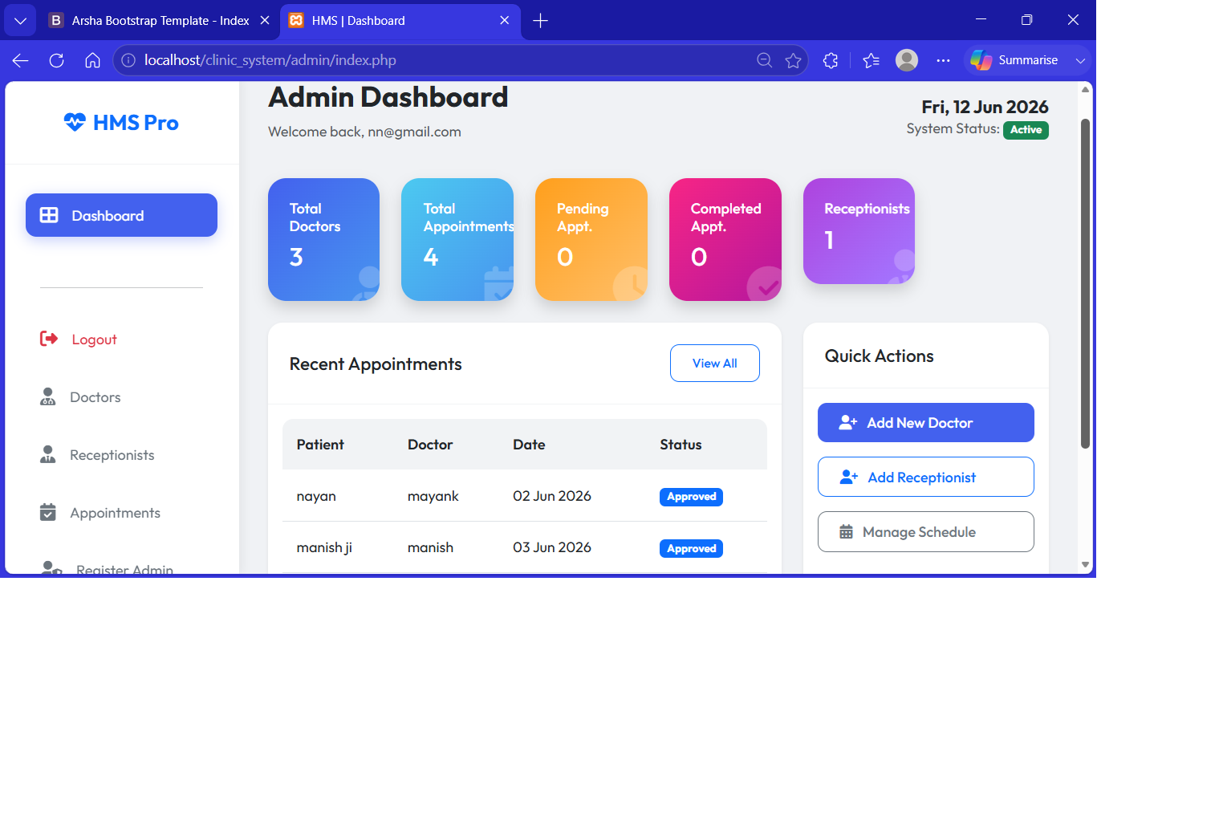Click the Approved badge for nayan

[x=691, y=497]
